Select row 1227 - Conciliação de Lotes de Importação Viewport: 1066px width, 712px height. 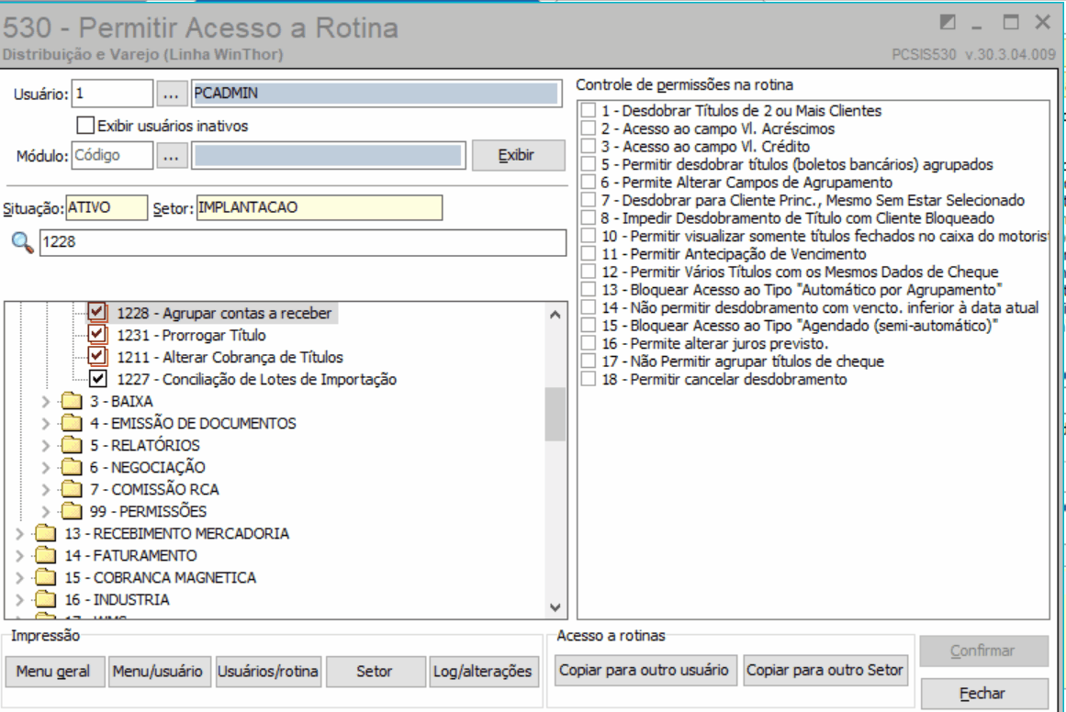[x=256, y=379]
